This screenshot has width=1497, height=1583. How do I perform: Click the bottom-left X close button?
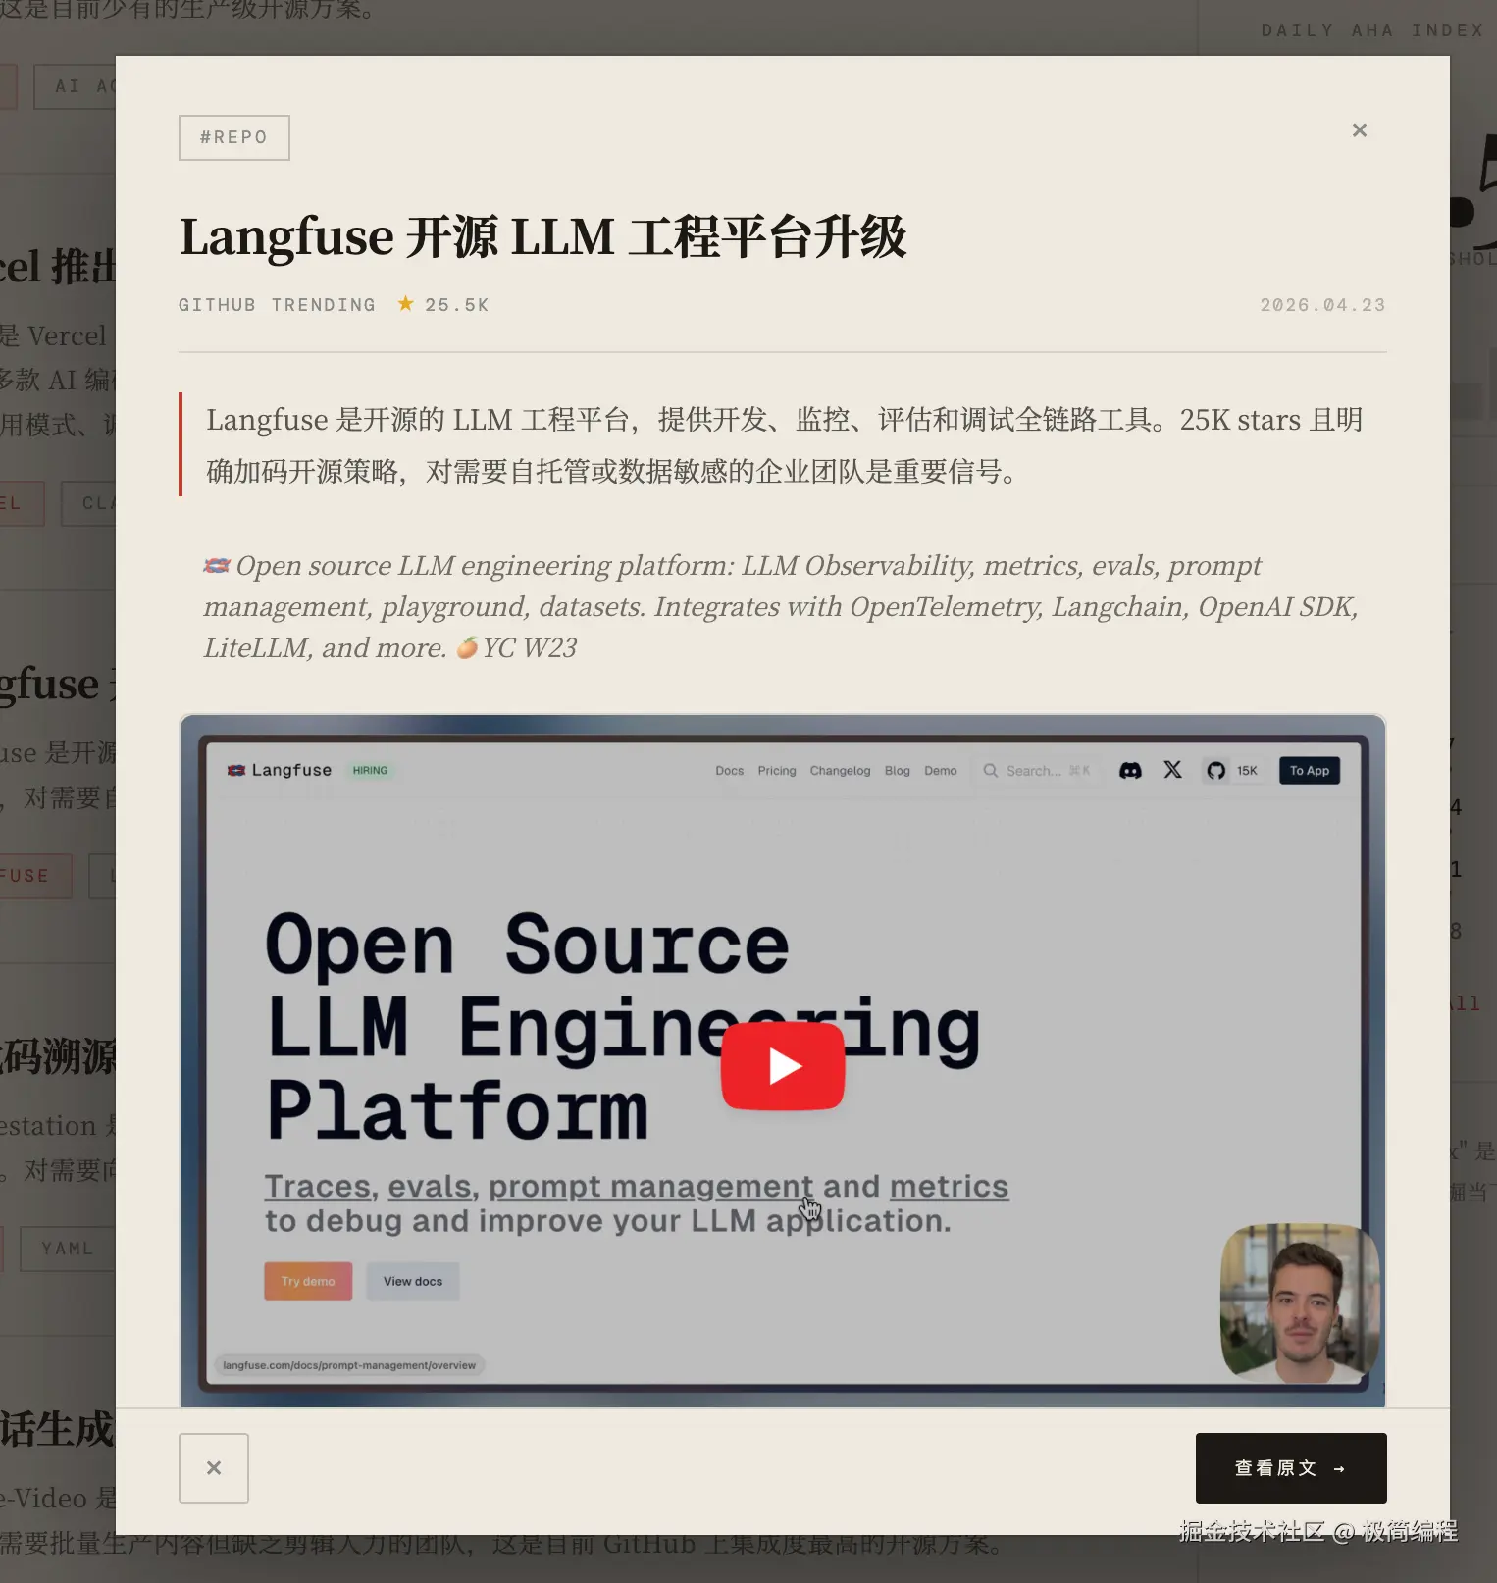214,1468
